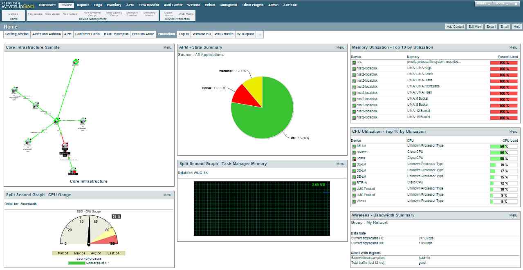The width and height of the screenshot is (523, 270).
Task: Click the Edit View button
Action: click(x=475, y=27)
